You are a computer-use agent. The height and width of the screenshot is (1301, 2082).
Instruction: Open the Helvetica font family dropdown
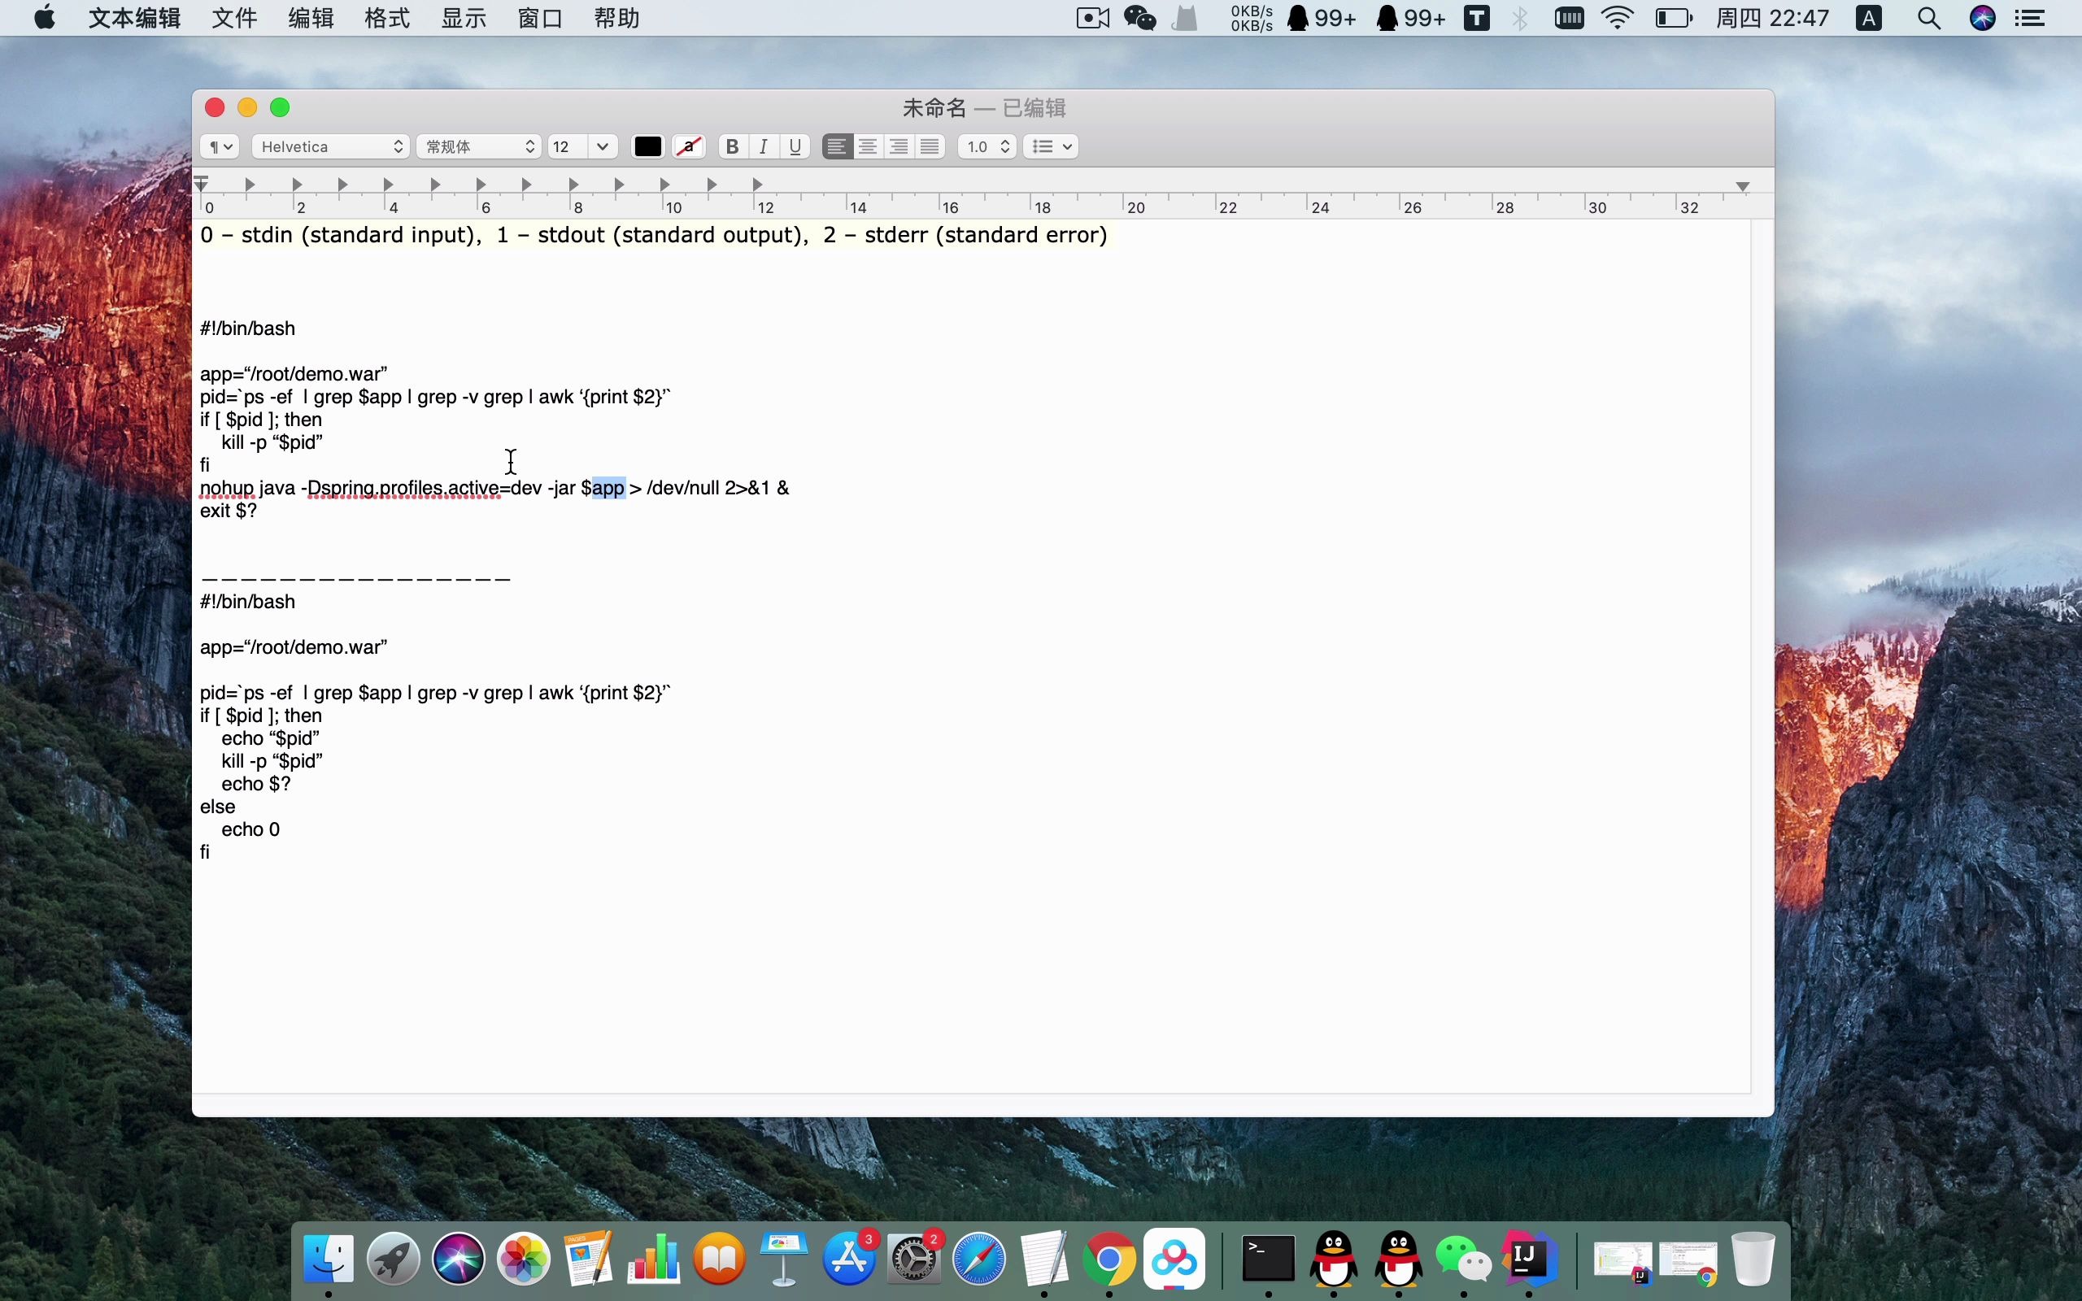click(x=330, y=146)
